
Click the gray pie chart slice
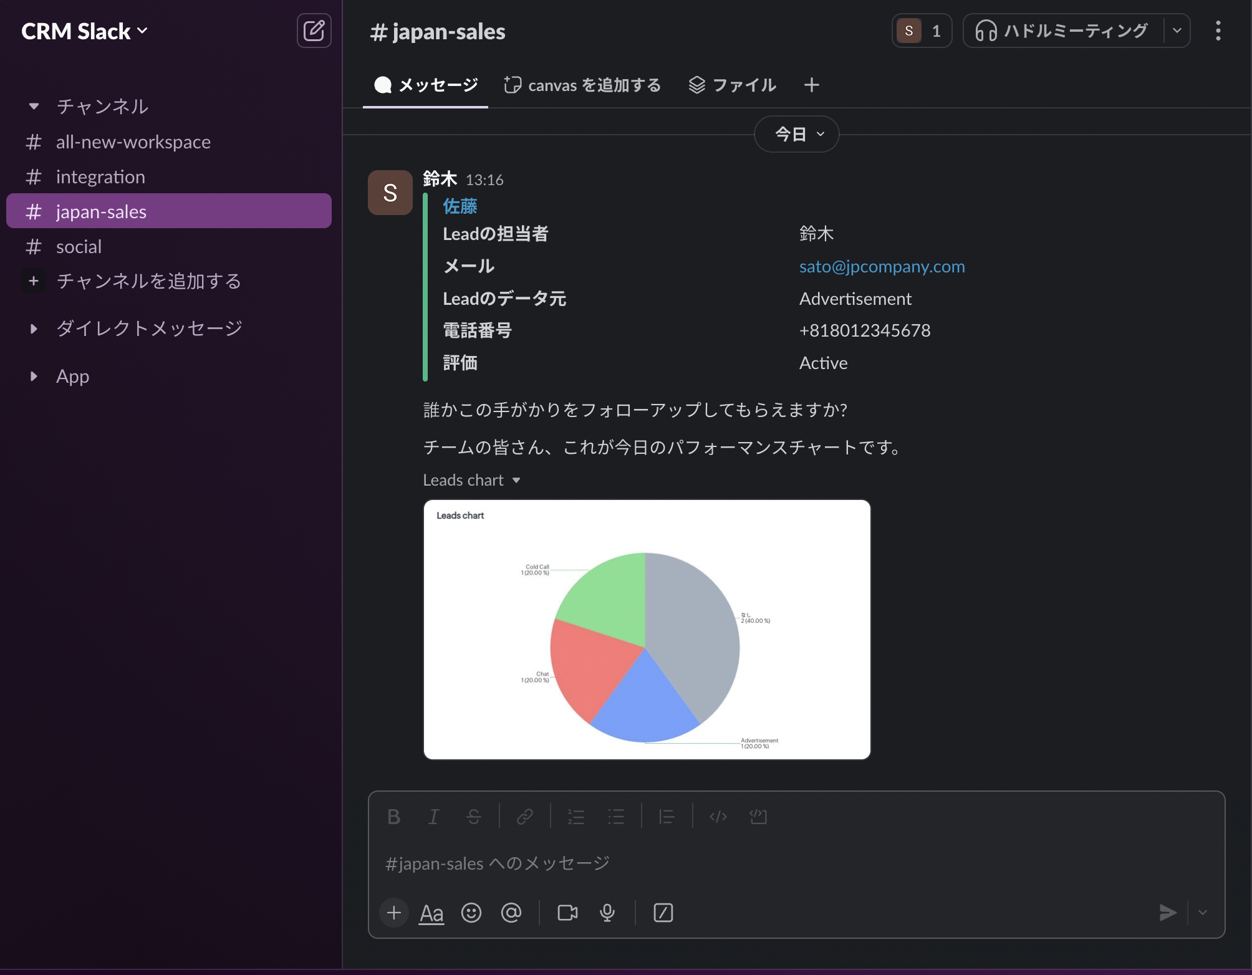pos(692,630)
